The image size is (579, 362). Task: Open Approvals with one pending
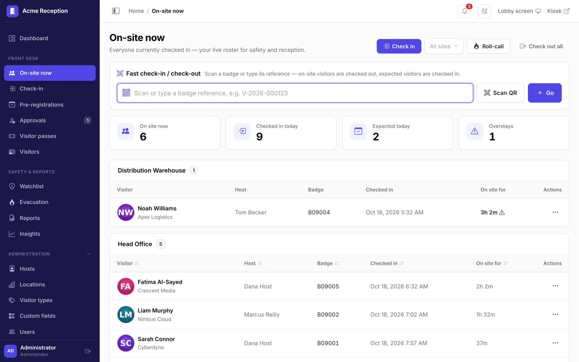point(50,121)
